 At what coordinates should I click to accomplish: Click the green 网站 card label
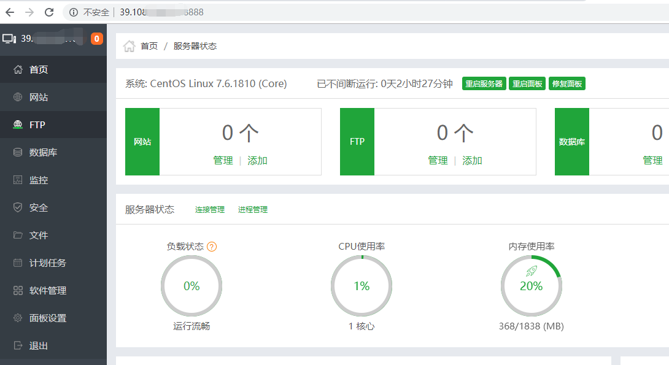pyautogui.click(x=142, y=142)
